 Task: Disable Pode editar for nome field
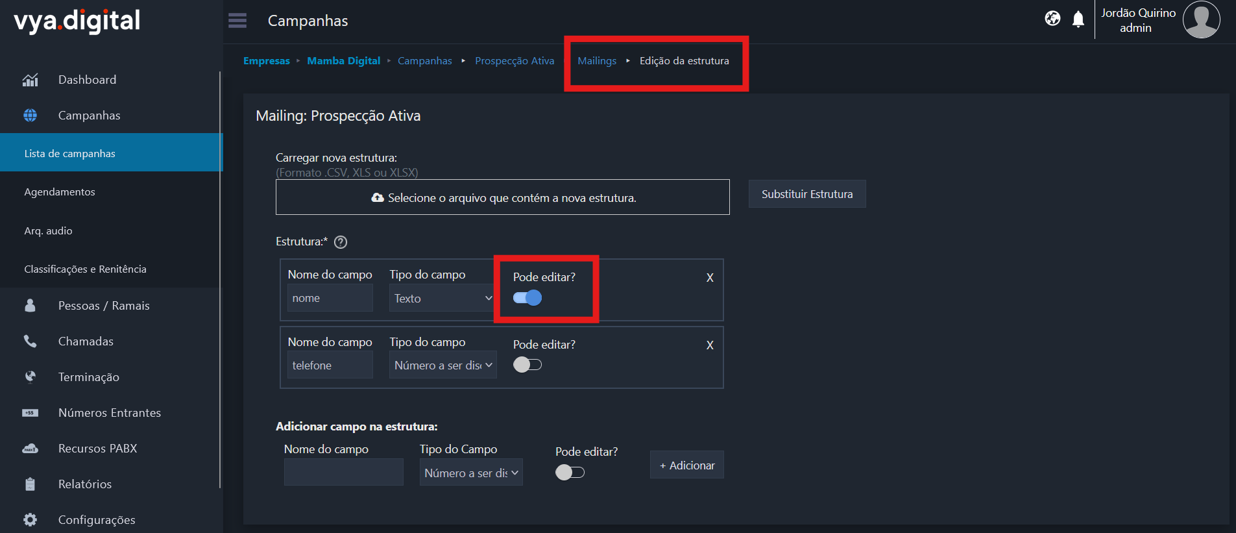click(527, 298)
